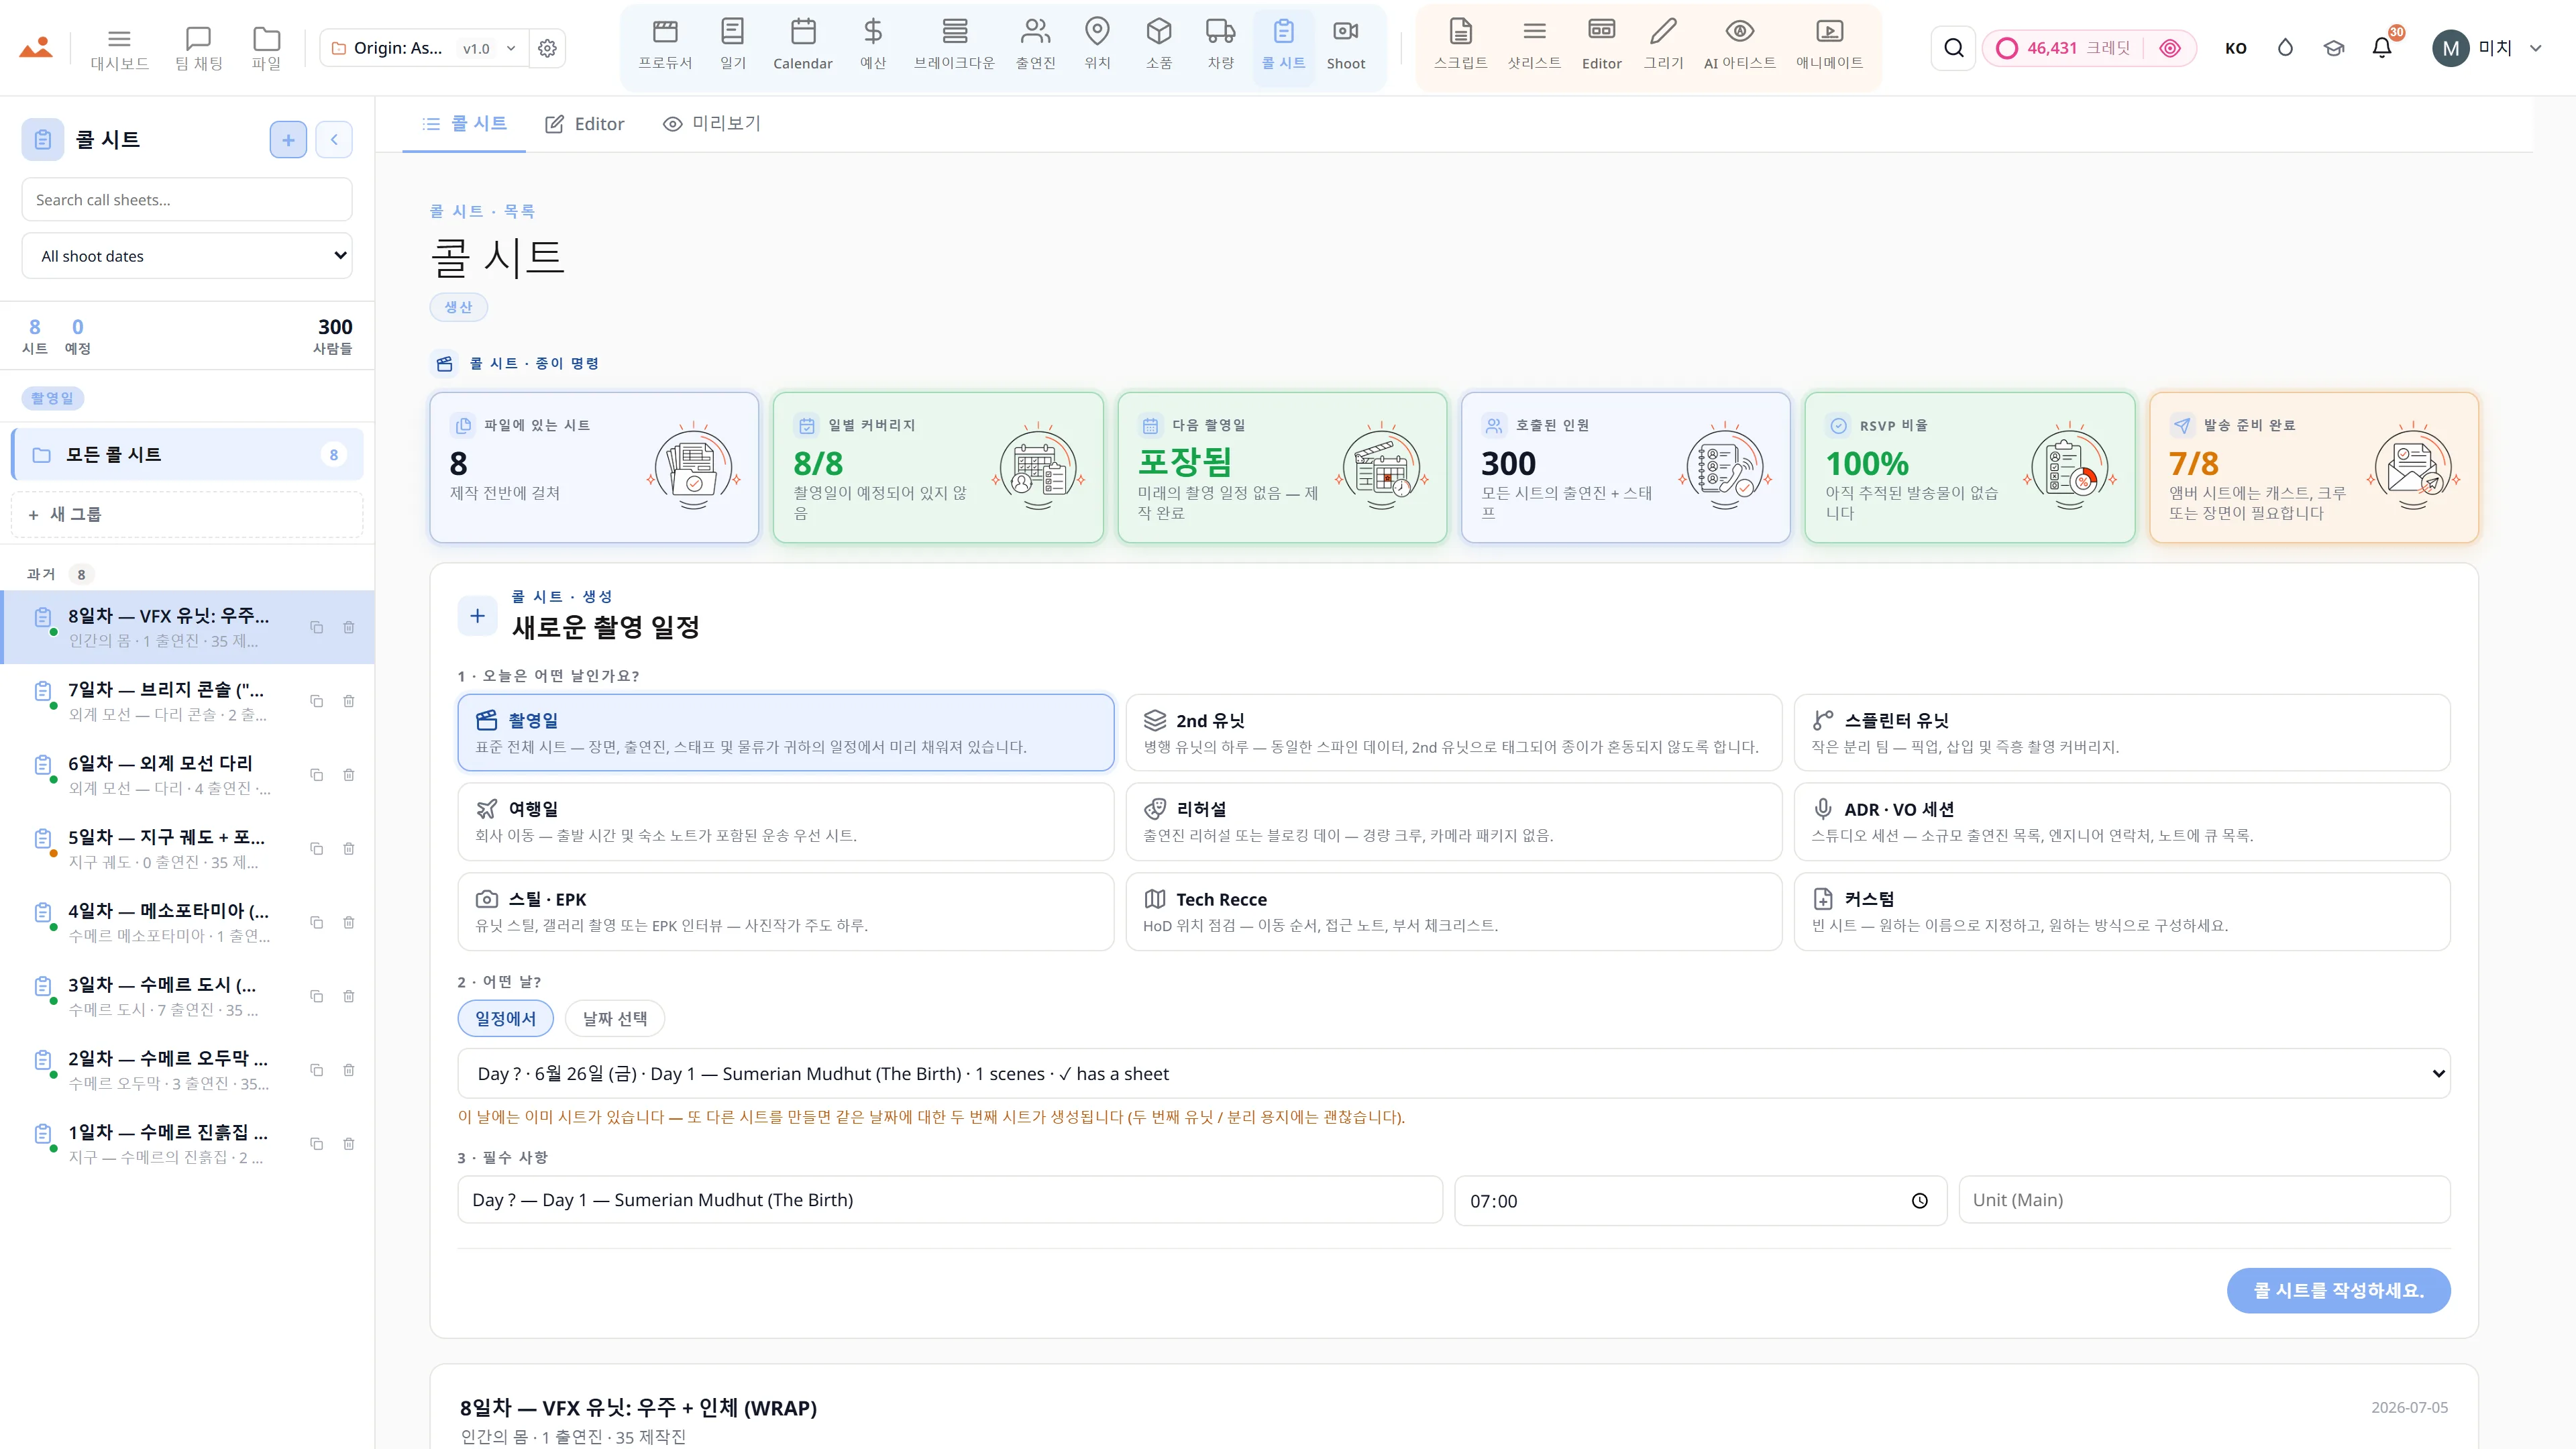The height and width of the screenshot is (1449, 2576).
Task: Switch to the 미리보기 preview tab
Action: click(x=711, y=124)
